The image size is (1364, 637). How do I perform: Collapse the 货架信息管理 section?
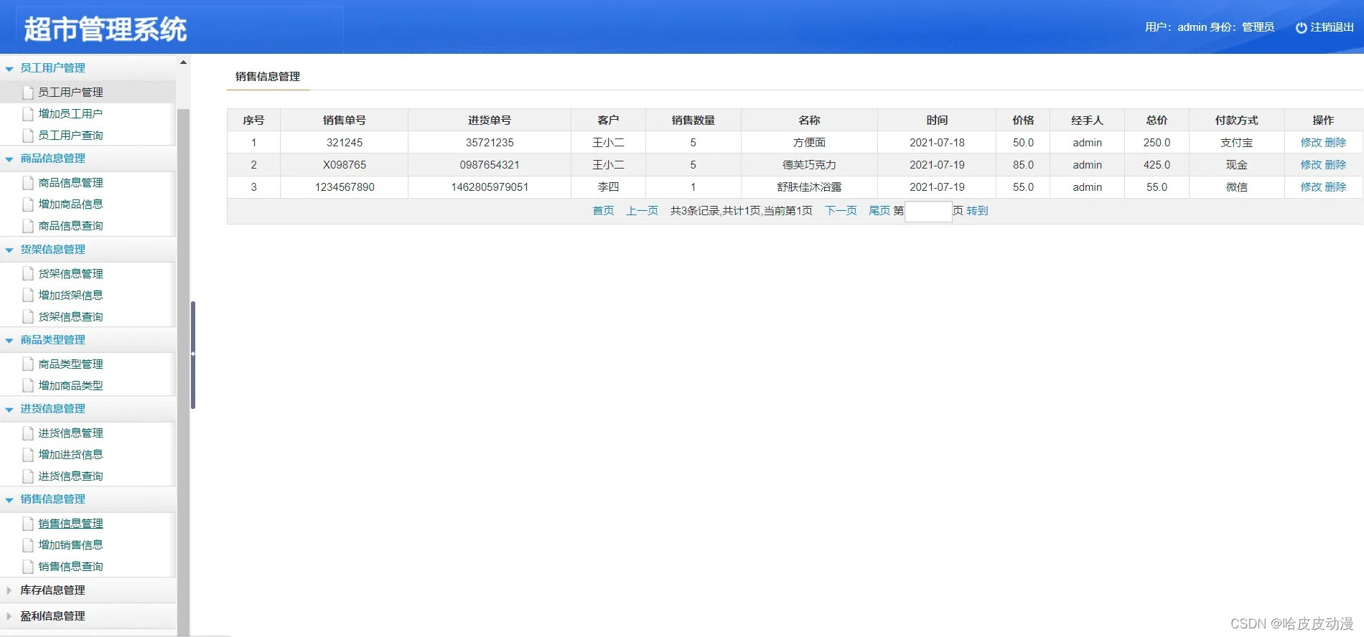9,250
